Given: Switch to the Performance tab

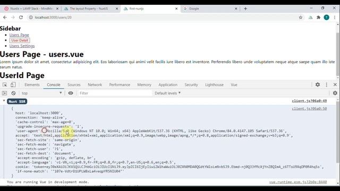Looking at the screenshot, I should point(120,85).
